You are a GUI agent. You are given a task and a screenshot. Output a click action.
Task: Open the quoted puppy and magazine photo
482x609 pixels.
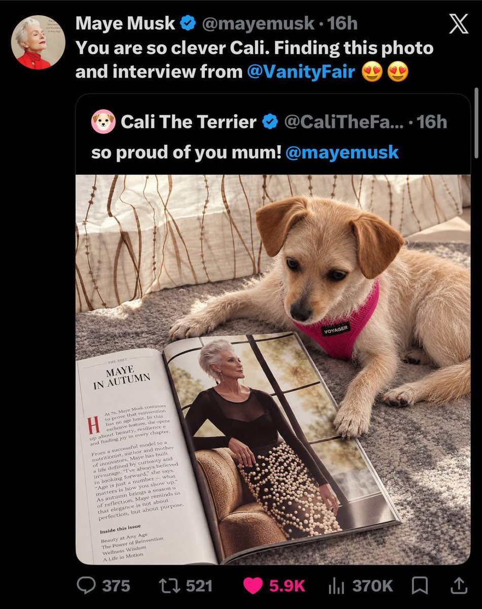click(273, 369)
